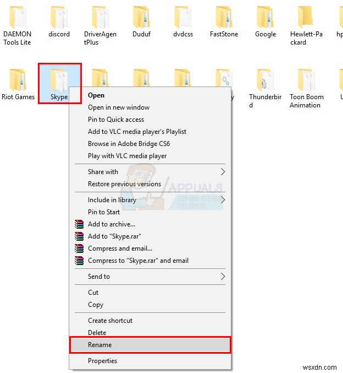
Task: Select the Thunderbird folder icon
Action: point(265,80)
